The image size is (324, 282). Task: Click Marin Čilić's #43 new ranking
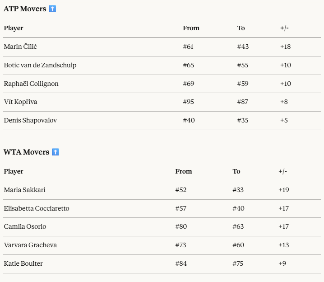(x=243, y=47)
